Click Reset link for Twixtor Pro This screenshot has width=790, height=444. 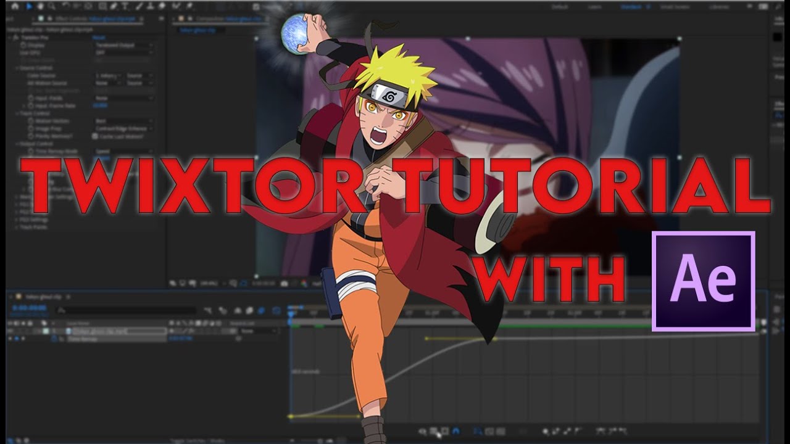99,38
